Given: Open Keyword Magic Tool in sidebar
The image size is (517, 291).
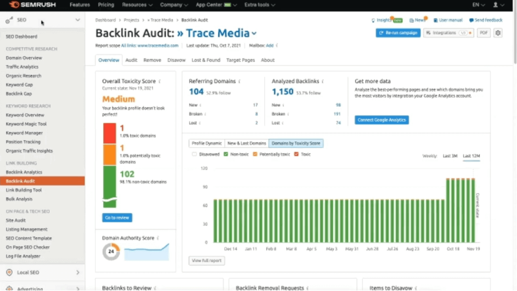Looking at the screenshot, I should click(26, 124).
